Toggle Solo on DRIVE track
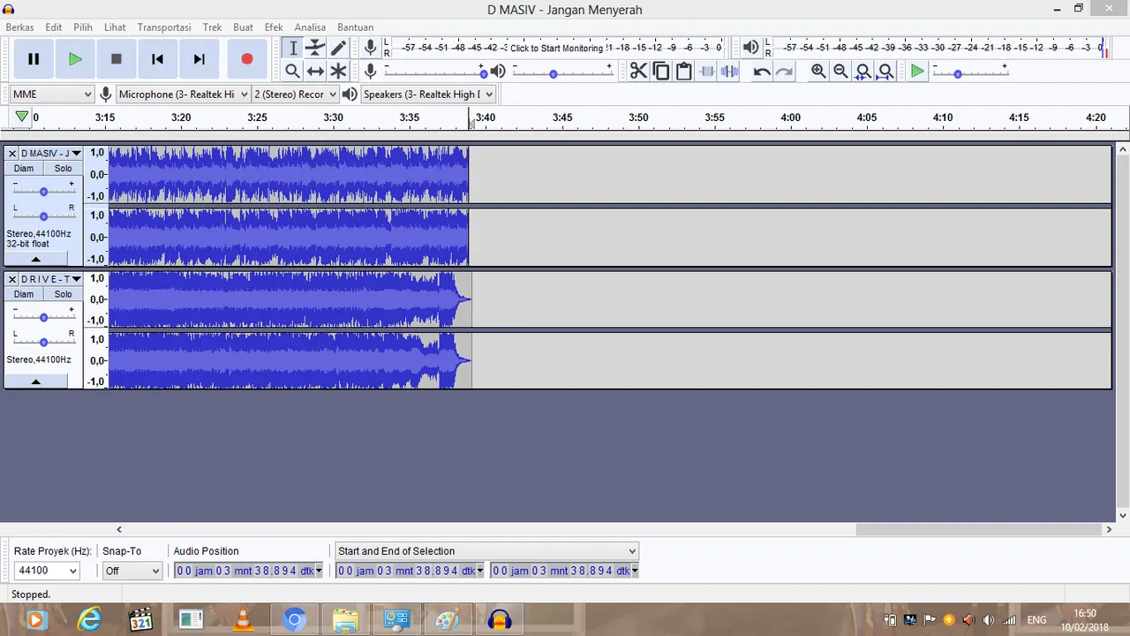Image resolution: width=1130 pixels, height=636 pixels. click(63, 294)
